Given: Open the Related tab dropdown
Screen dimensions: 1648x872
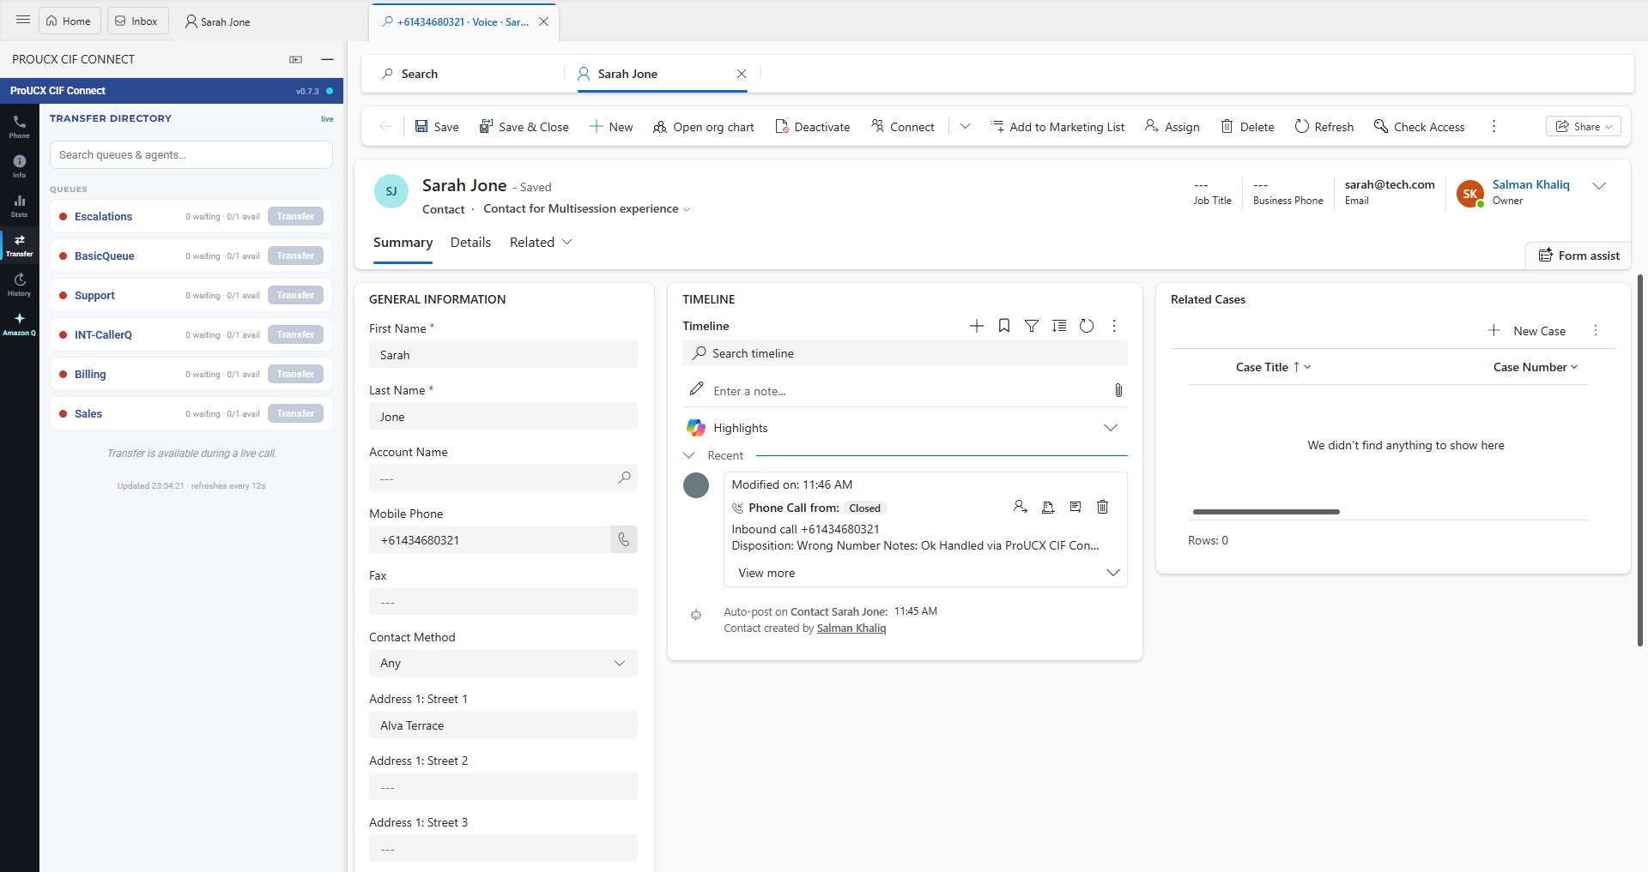Looking at the screenshot, I should (x=541, y=243).
